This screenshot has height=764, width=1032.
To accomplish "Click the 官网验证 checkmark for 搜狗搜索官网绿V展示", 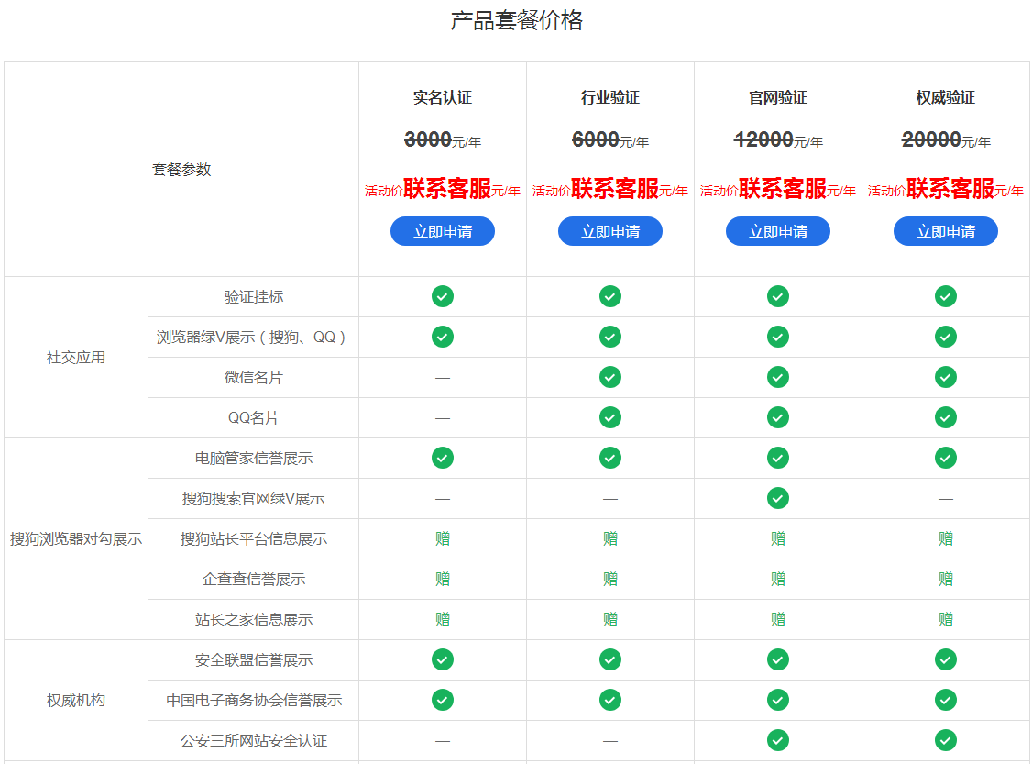I will tap(777, 498).
